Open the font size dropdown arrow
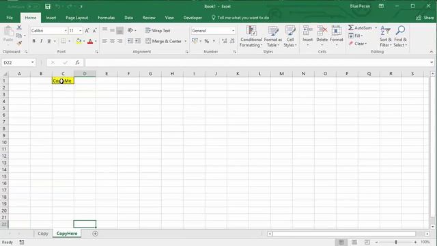The width and height of the screenshot is (437, 246). click(x=81, y=30)
